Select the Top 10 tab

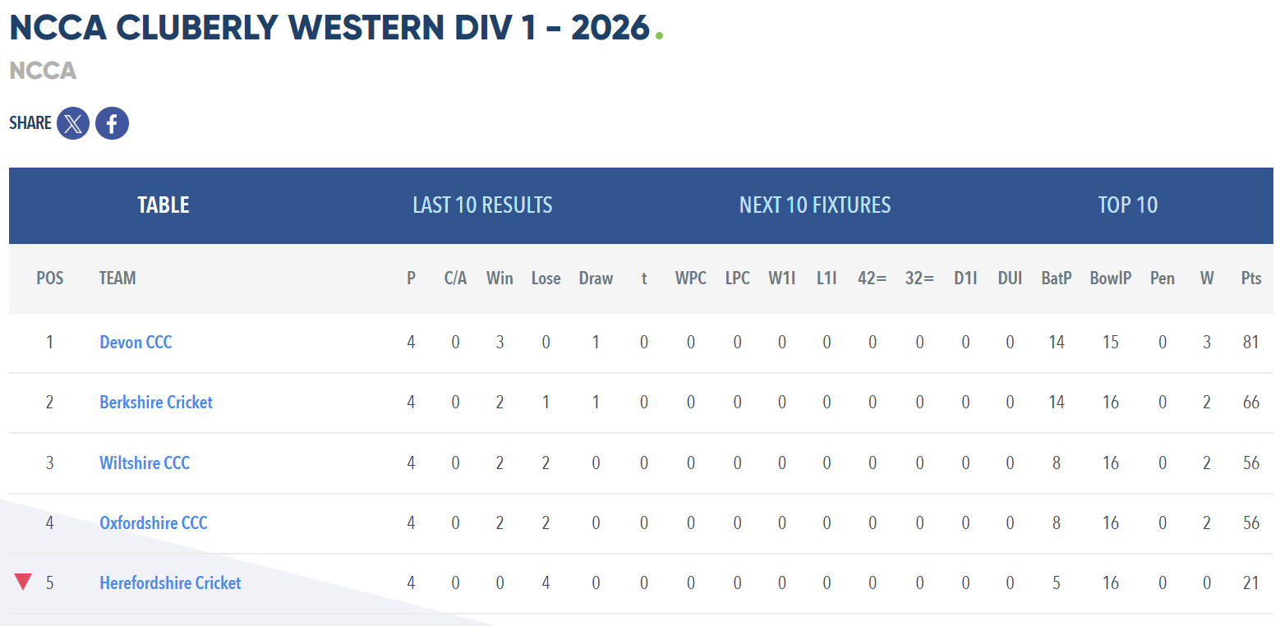(x=1127, y=205)
